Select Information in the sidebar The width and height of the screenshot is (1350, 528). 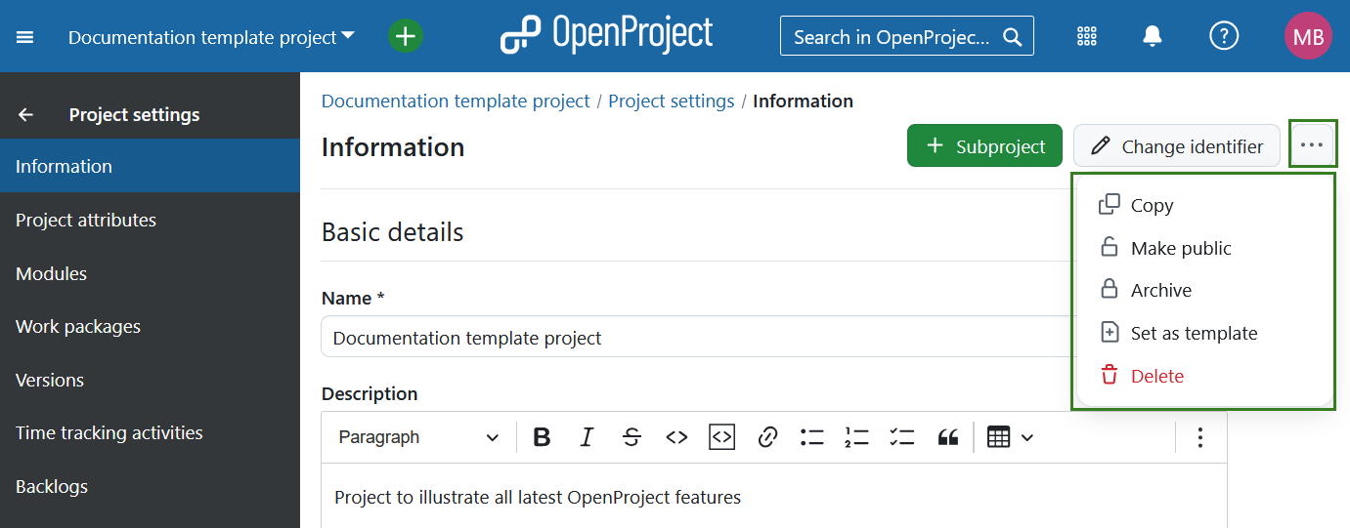pos(150,166)
